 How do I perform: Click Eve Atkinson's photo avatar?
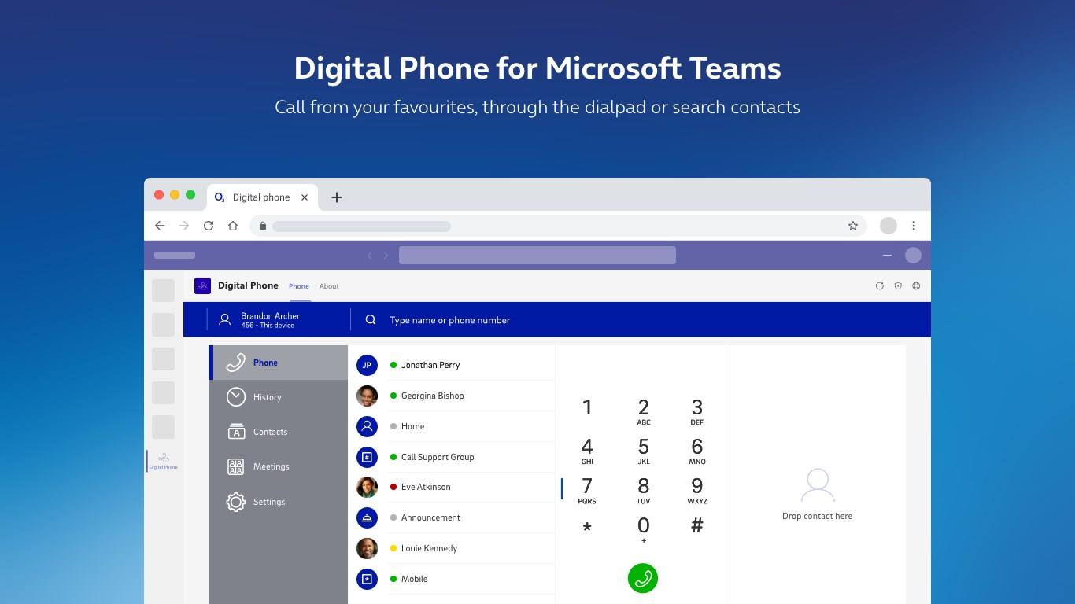pos(367,487)
